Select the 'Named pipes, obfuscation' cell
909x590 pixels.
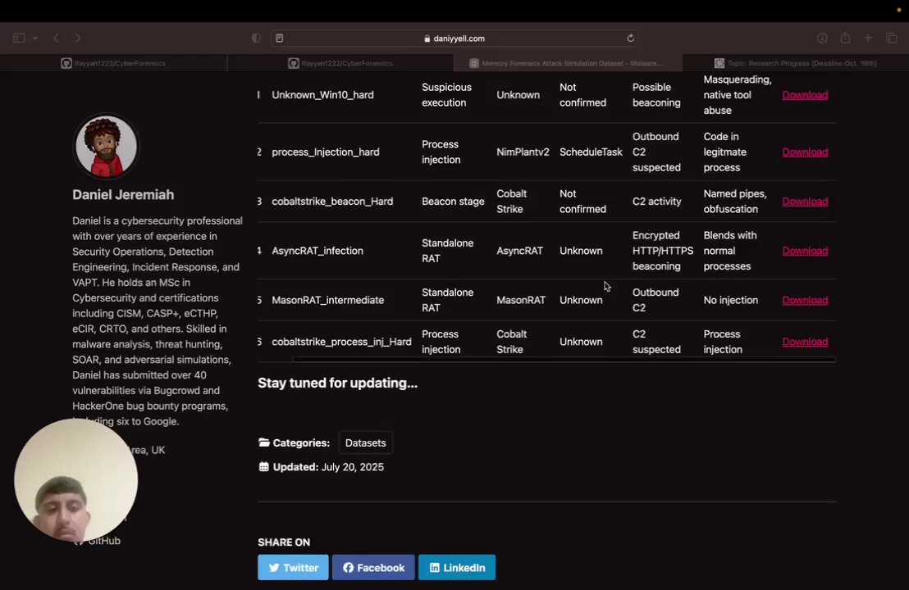coord(735,202)
